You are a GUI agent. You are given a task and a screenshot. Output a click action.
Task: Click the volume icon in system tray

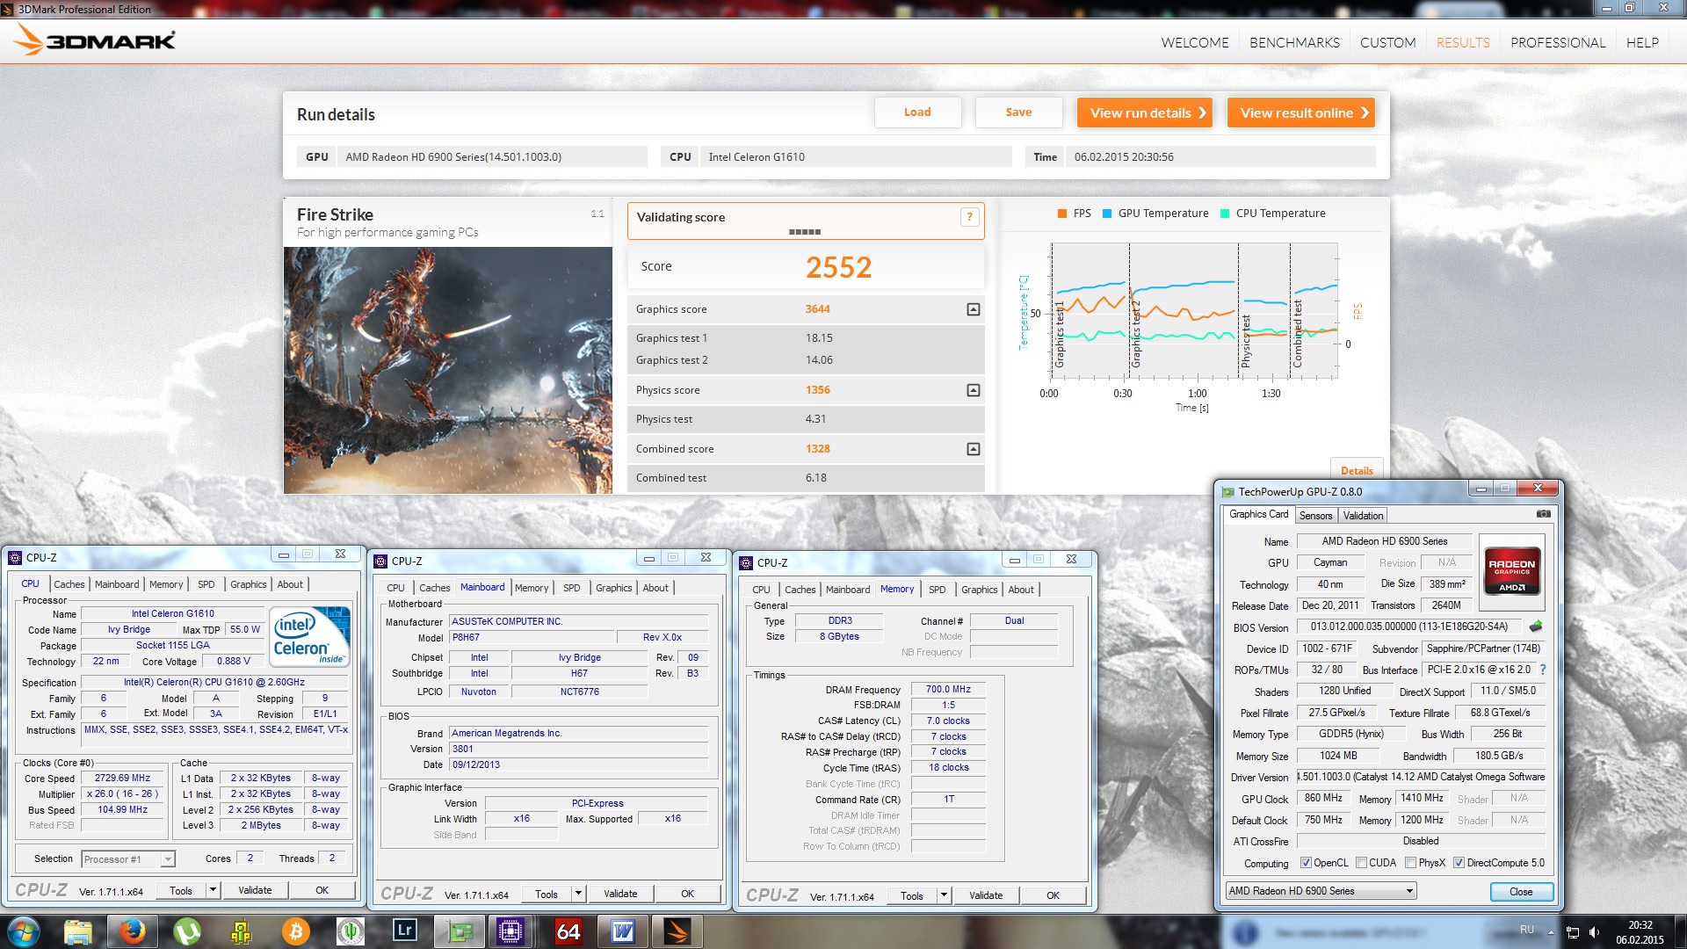(x=1594, y=932)
